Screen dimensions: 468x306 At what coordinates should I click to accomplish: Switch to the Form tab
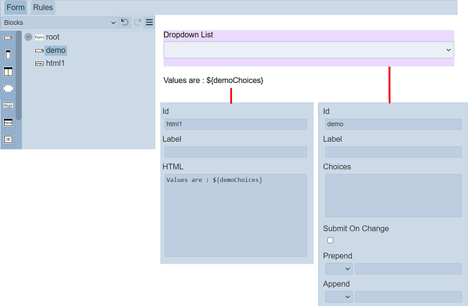[16, 8]
